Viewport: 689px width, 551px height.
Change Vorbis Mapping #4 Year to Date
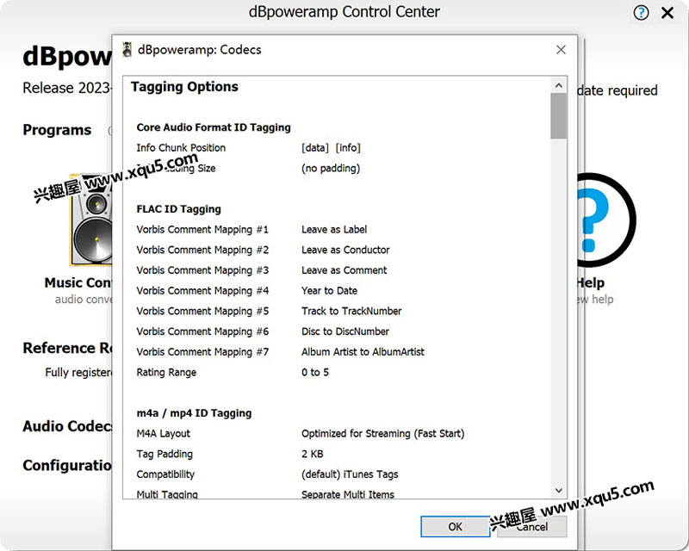coord(329,291)
